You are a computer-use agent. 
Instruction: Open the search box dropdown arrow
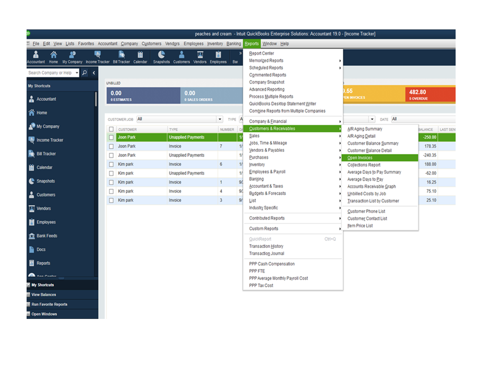point(77,73)
